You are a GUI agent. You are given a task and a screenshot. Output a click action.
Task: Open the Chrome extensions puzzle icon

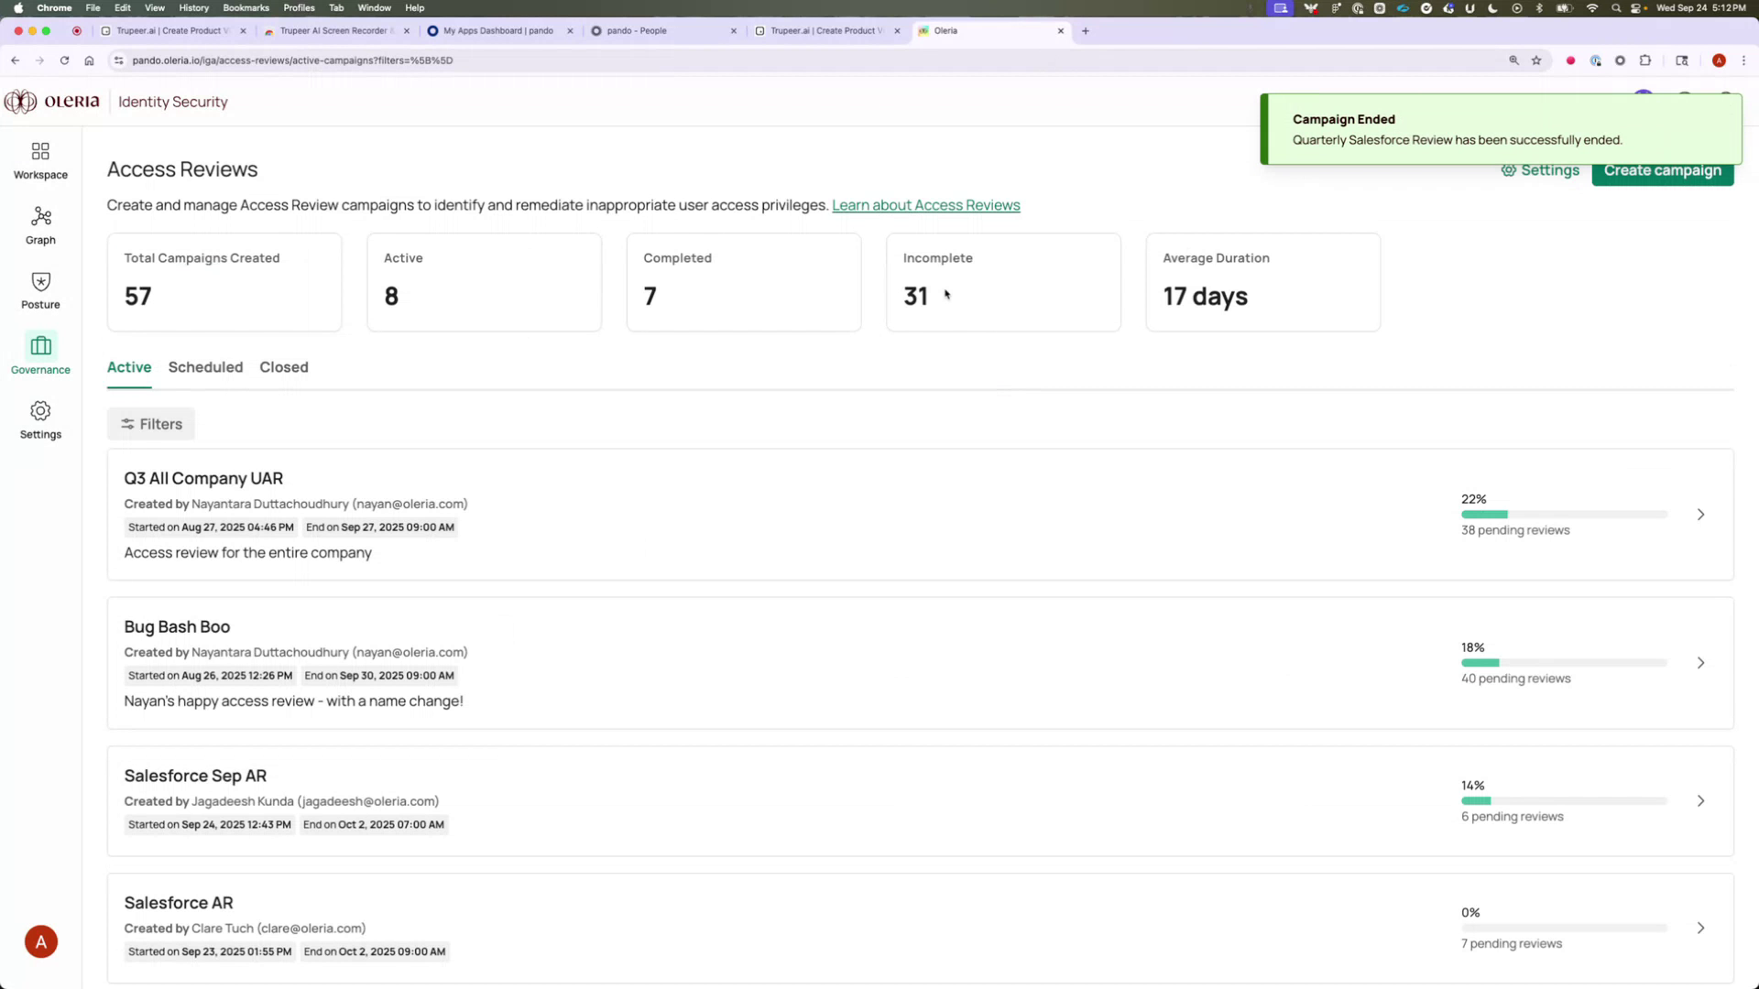(x=1645, y=60)
